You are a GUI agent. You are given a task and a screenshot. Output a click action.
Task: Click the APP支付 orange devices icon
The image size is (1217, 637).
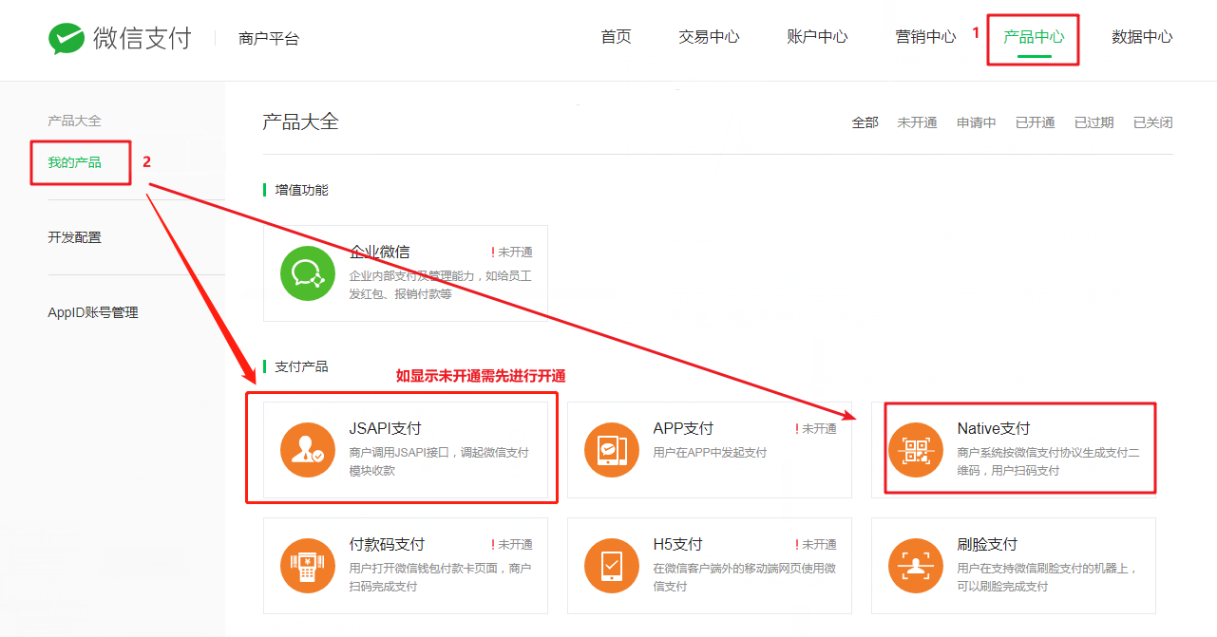click(x=612, y=450)
